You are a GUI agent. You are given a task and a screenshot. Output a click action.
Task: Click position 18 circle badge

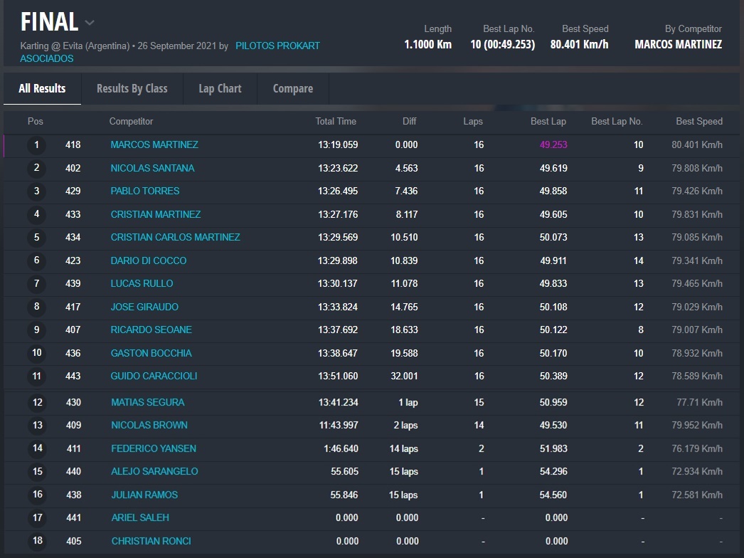click(x=38, y=541)
